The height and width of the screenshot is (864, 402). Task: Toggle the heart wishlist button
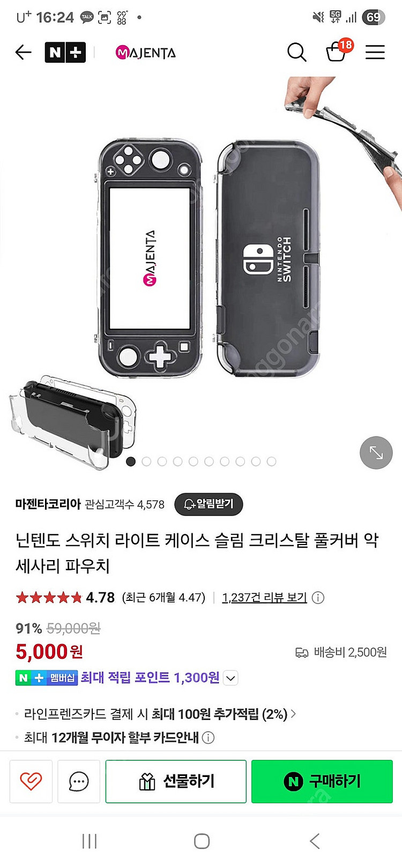pyautogui.click(x=31, y=781)
